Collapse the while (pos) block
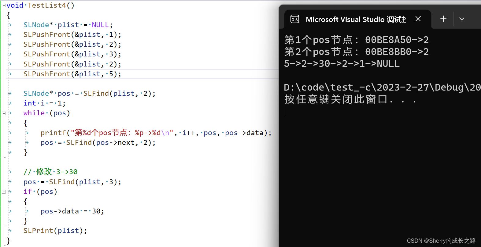This screenshot has width=481, height=247. 4,113
